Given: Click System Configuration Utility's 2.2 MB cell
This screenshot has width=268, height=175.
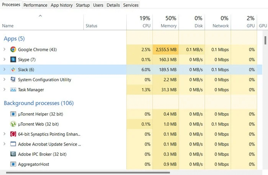Looking at the screenshot, I should pos(166,80).
